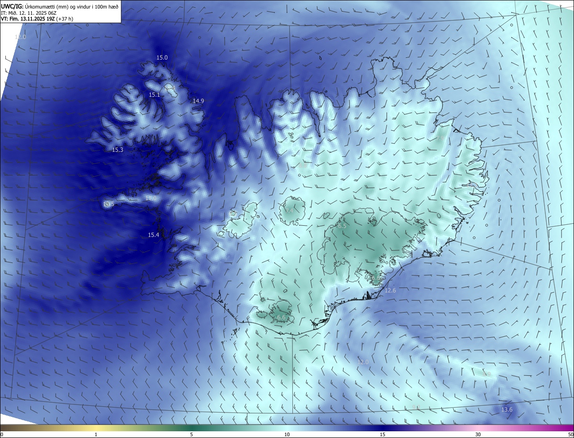
Task: Click the 10 tick on the colour scale
Action: 287,434
